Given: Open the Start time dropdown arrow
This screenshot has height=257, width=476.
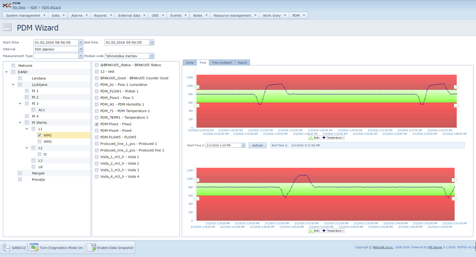Looking at the screenshot, I should tap(81, 43).
